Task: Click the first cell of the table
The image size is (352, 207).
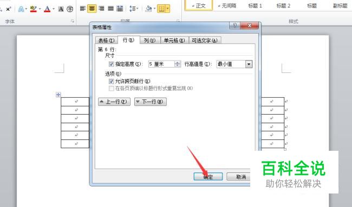Action: click(x=75, y=102)
